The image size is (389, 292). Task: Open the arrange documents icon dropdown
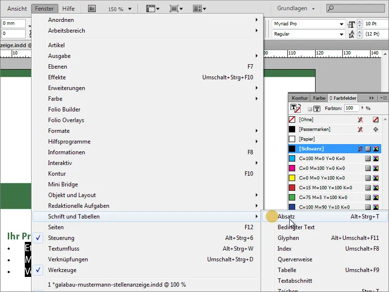tap(199, 9)
